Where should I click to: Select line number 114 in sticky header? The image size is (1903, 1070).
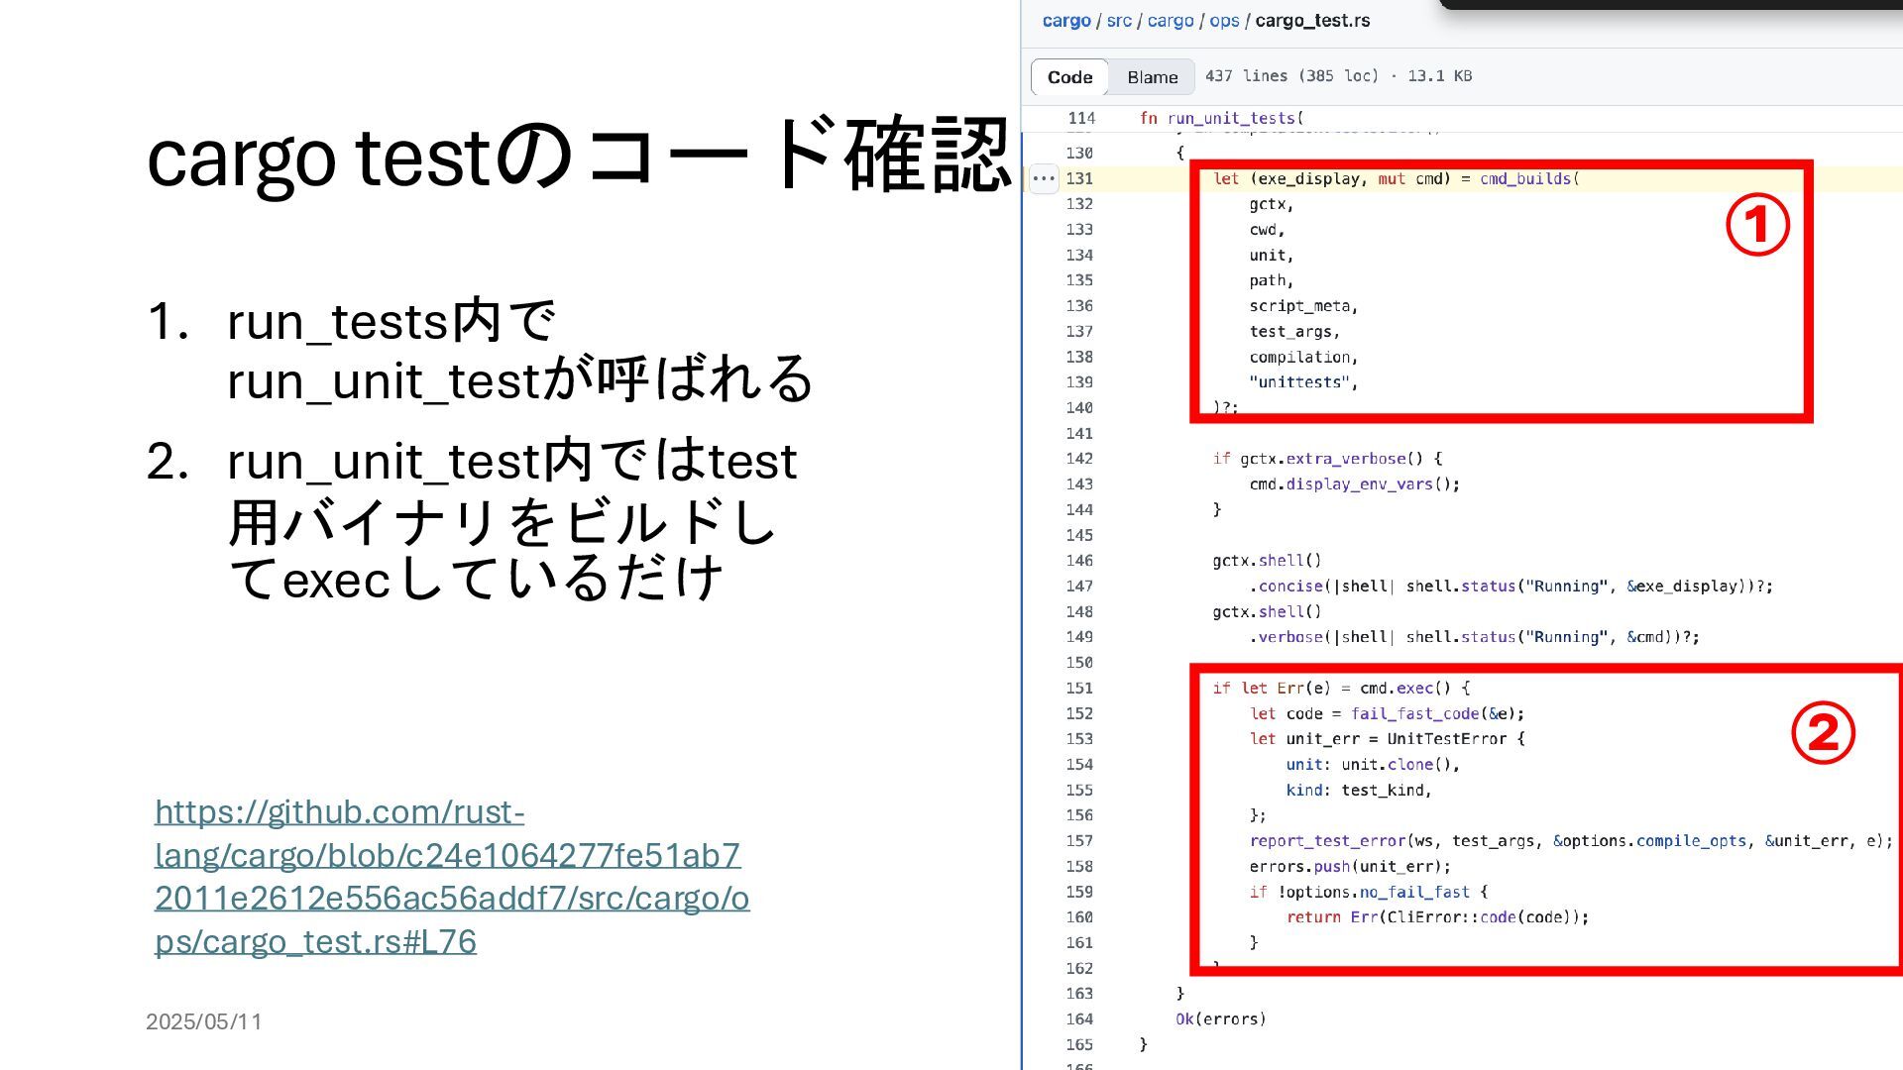point(1081,118)
